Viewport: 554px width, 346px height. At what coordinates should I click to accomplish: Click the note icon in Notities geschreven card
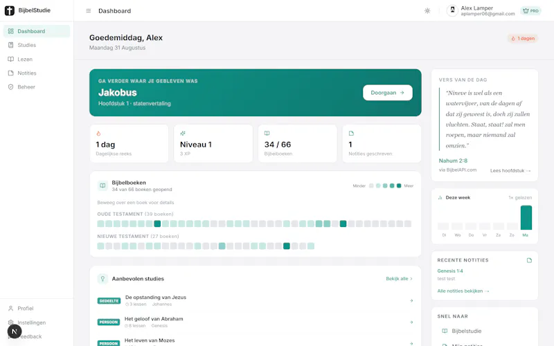(351, 134)
